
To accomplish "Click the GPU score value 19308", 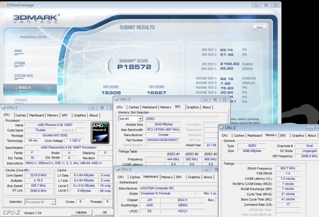I will pos(111,92).
